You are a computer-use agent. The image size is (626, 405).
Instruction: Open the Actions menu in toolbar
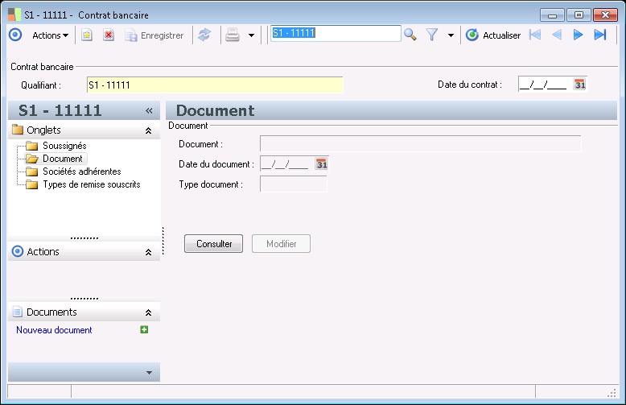pyautogui.click(x=50, y=35)
